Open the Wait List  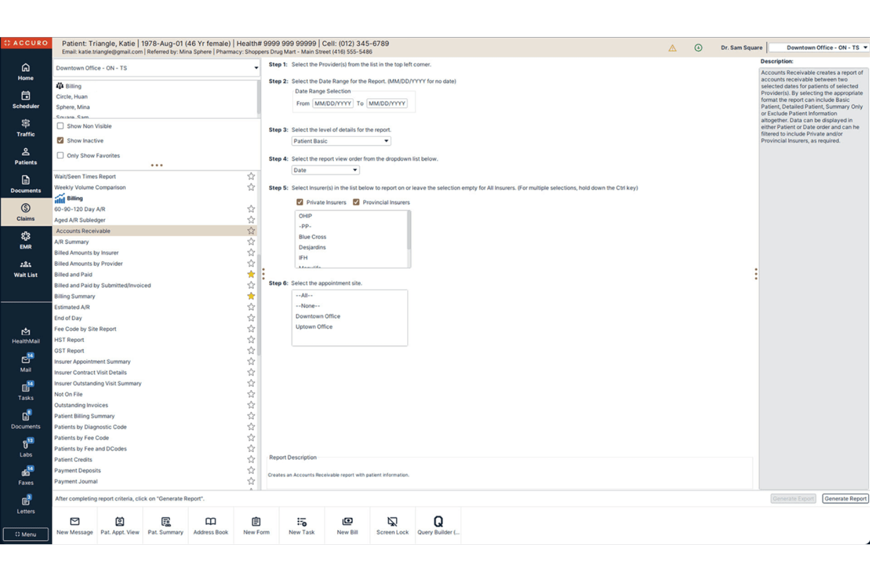(x=25, y=269)
